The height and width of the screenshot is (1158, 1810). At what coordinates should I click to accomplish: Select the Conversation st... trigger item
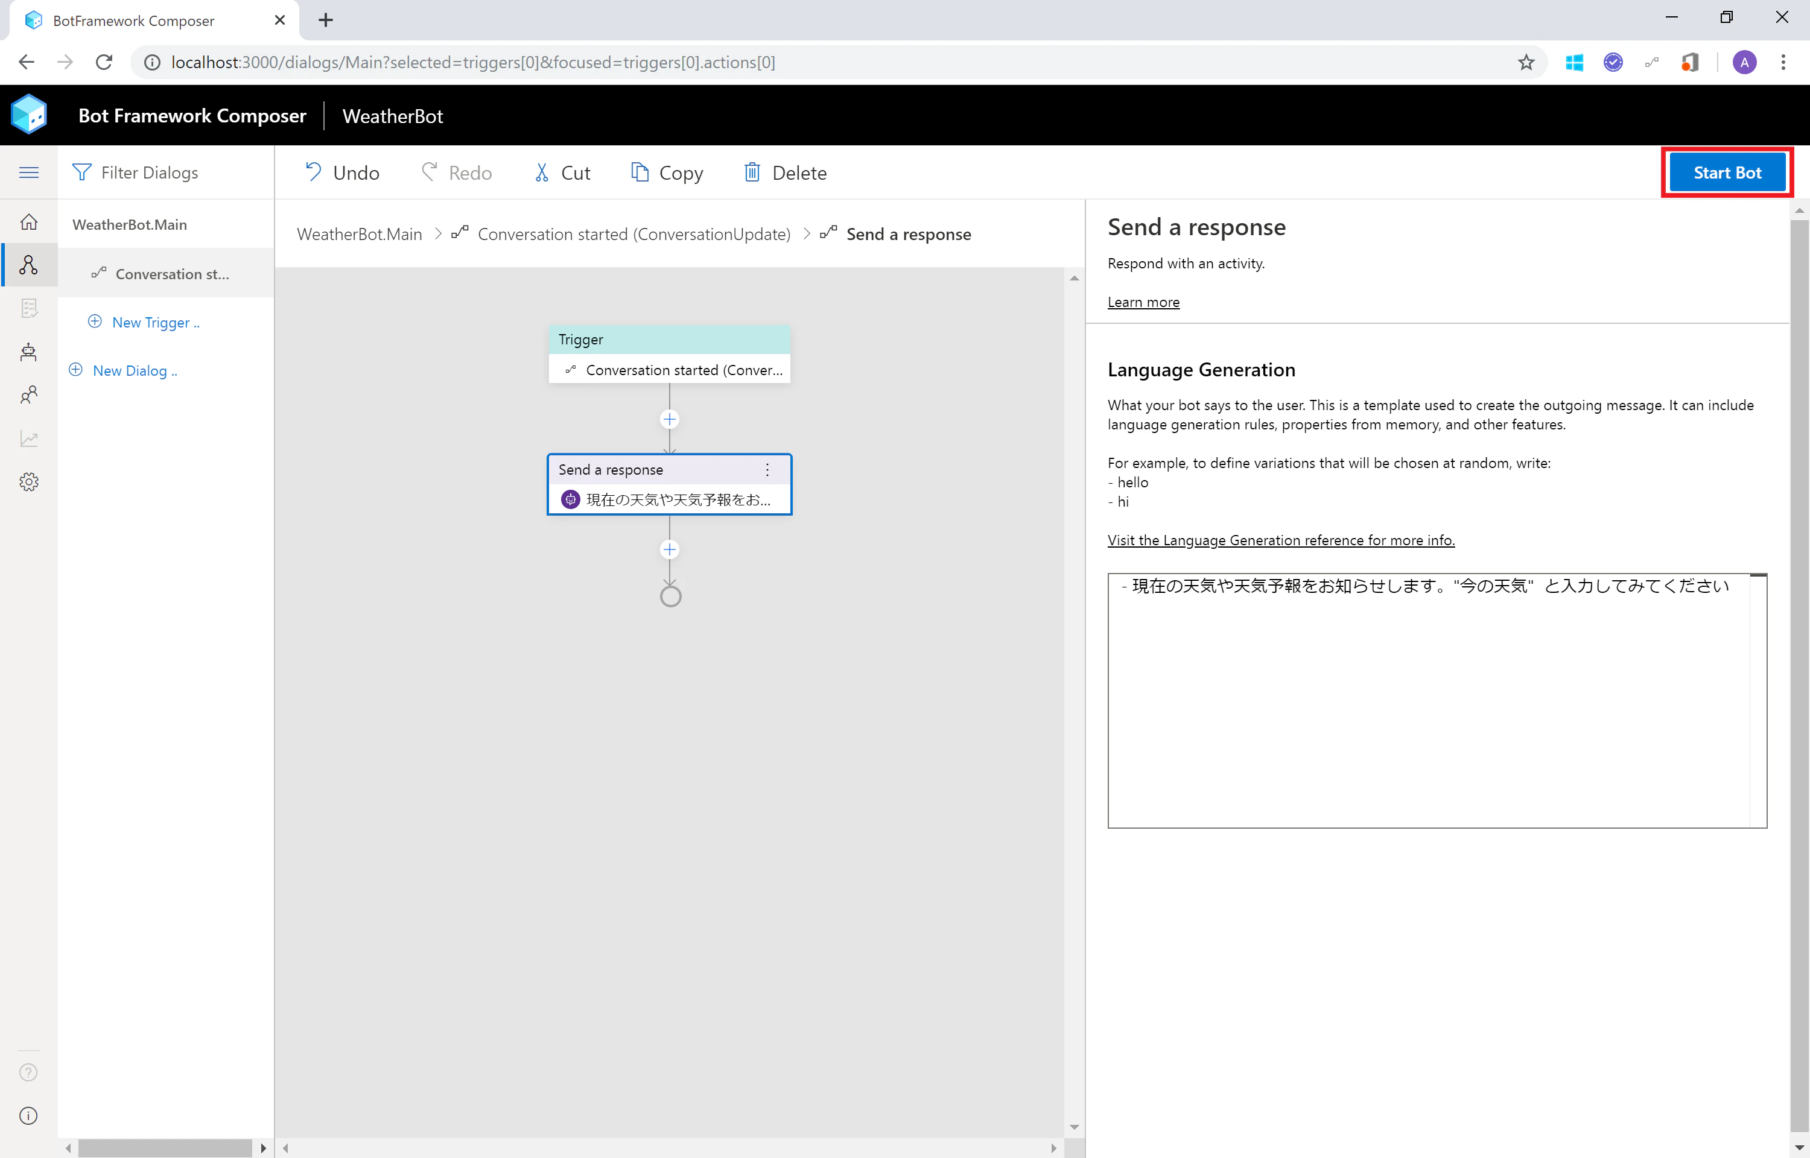pyautogui.click(x=166, y=274)
